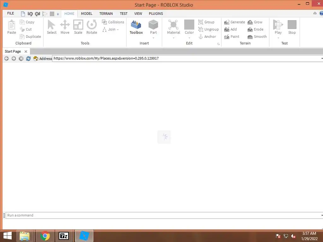Screen dimensions: 323x242
Task: Click the Group icon
Action: pos(201,22)
